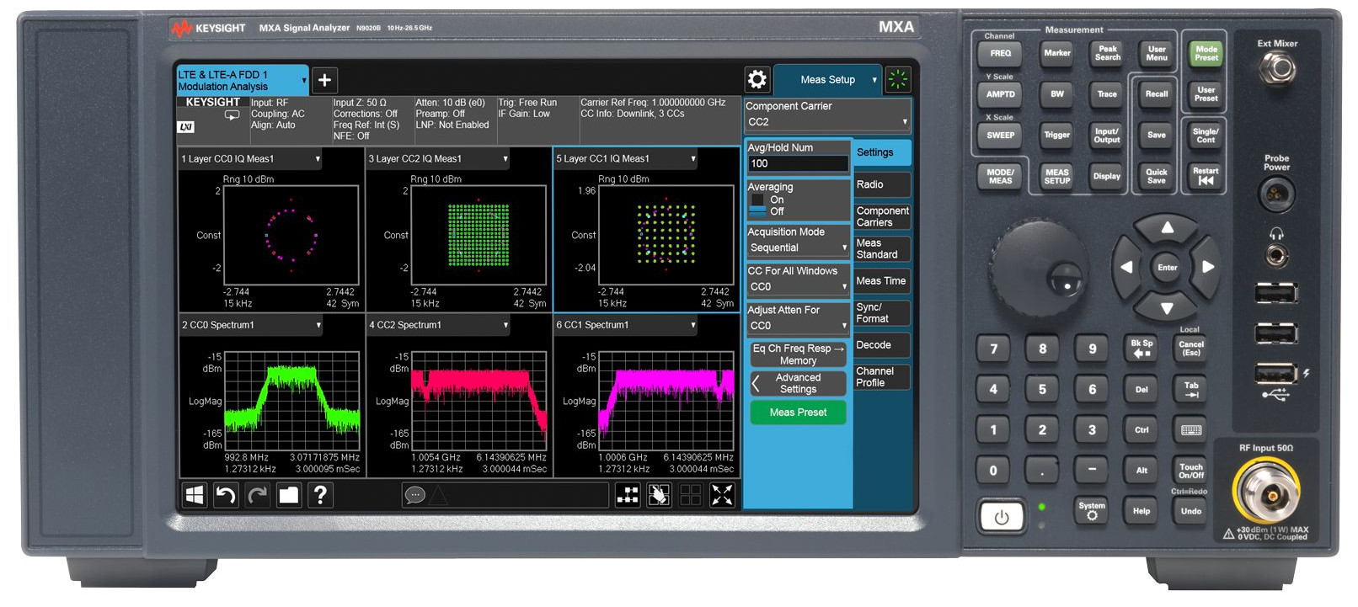Toggle the Averaging On/Off switch
Viewport: 1358px width, 607px height.
(757, 205)
